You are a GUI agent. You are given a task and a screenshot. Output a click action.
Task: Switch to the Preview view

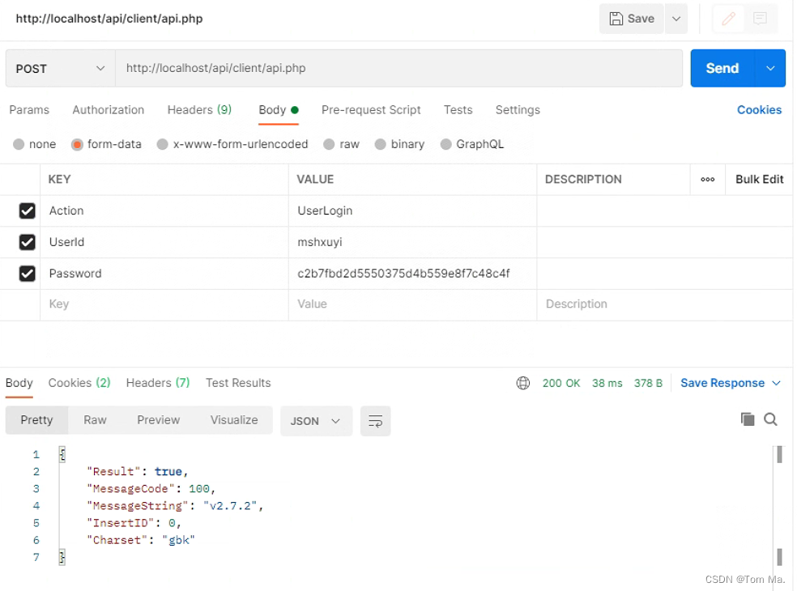158,420
